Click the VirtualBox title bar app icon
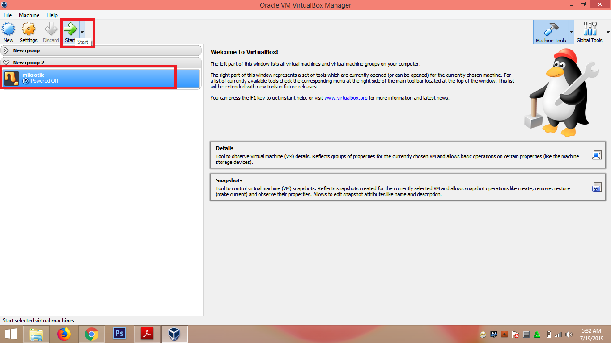Image resolution: width=611 pixels, height=343 pixels. coord(4,5)
